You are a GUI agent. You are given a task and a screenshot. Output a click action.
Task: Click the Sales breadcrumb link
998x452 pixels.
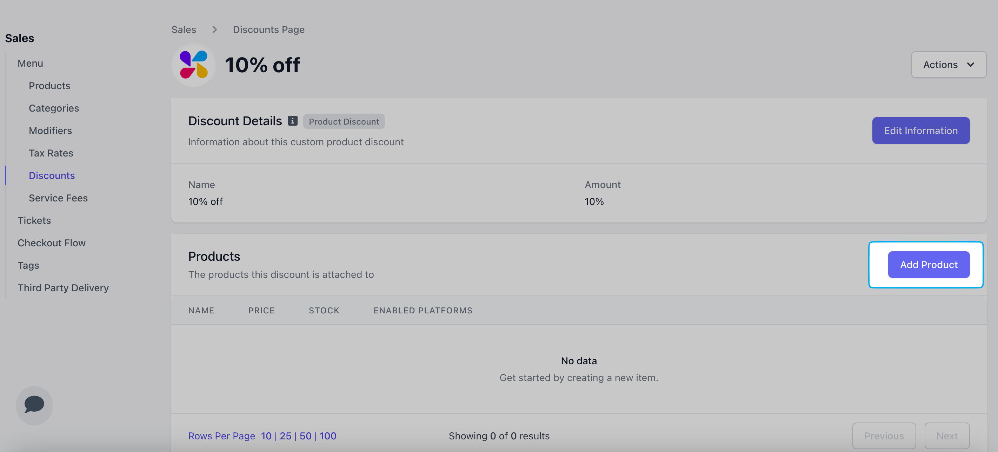click(184, 29)
